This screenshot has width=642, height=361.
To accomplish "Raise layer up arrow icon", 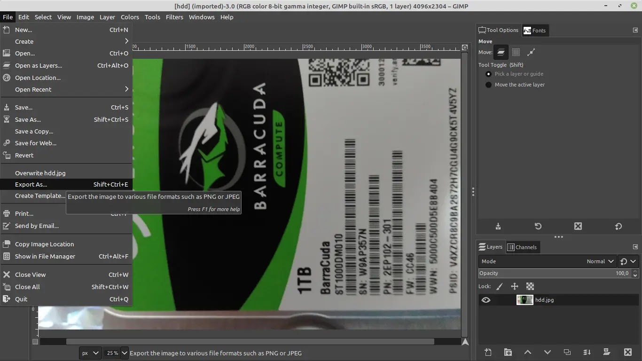I will point(528,352).
